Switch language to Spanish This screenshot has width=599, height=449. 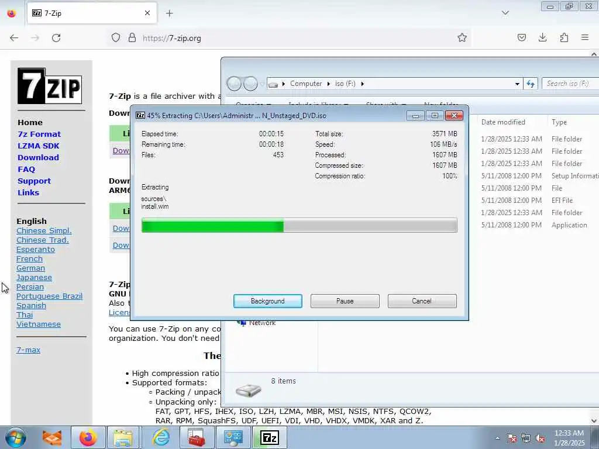point(31,305)
